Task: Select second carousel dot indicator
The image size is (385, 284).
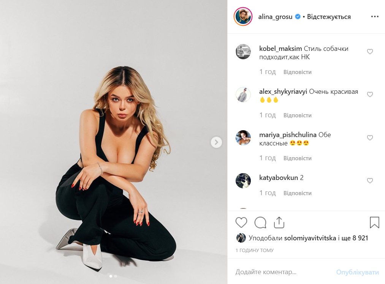Action: click(116, 276)
